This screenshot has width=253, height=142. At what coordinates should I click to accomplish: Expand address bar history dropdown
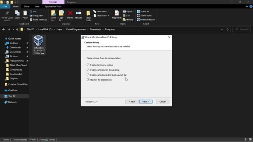click(222, 30)
